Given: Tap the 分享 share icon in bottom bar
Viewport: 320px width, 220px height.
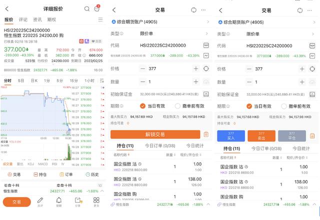Looking at the screenshot, I should 78,201.
